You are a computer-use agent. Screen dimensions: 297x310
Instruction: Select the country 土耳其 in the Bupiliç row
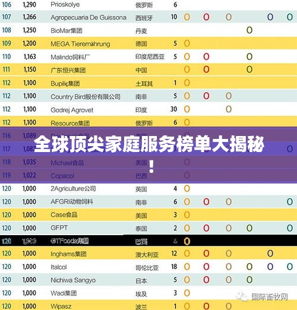pyautogui.click(x=144, y=84)
